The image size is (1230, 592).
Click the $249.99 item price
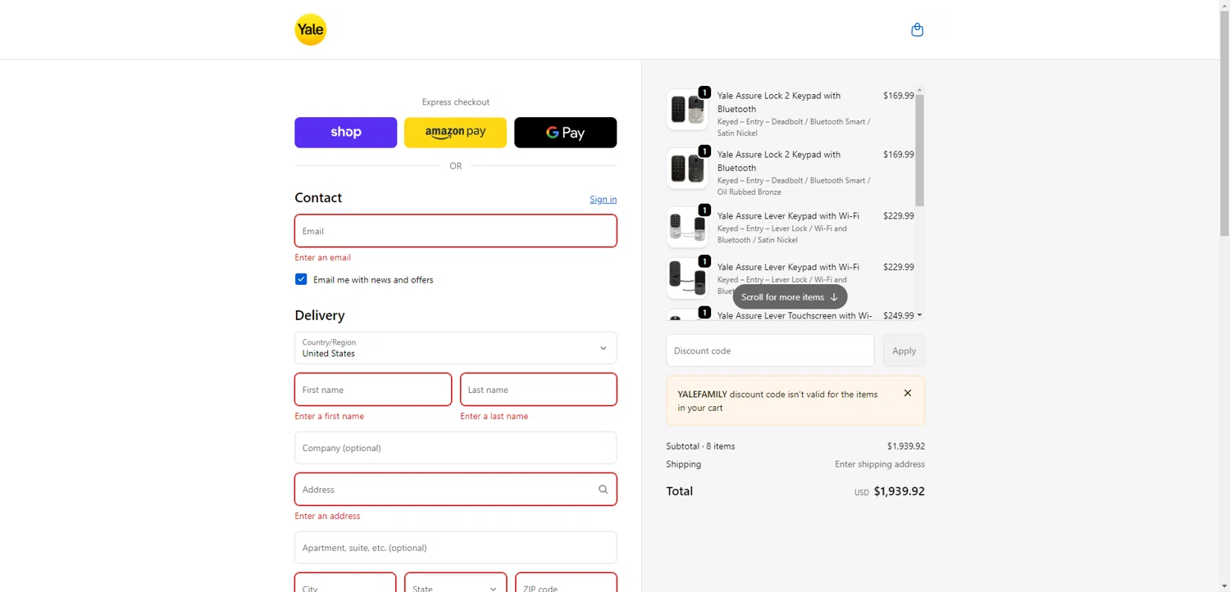898,315
